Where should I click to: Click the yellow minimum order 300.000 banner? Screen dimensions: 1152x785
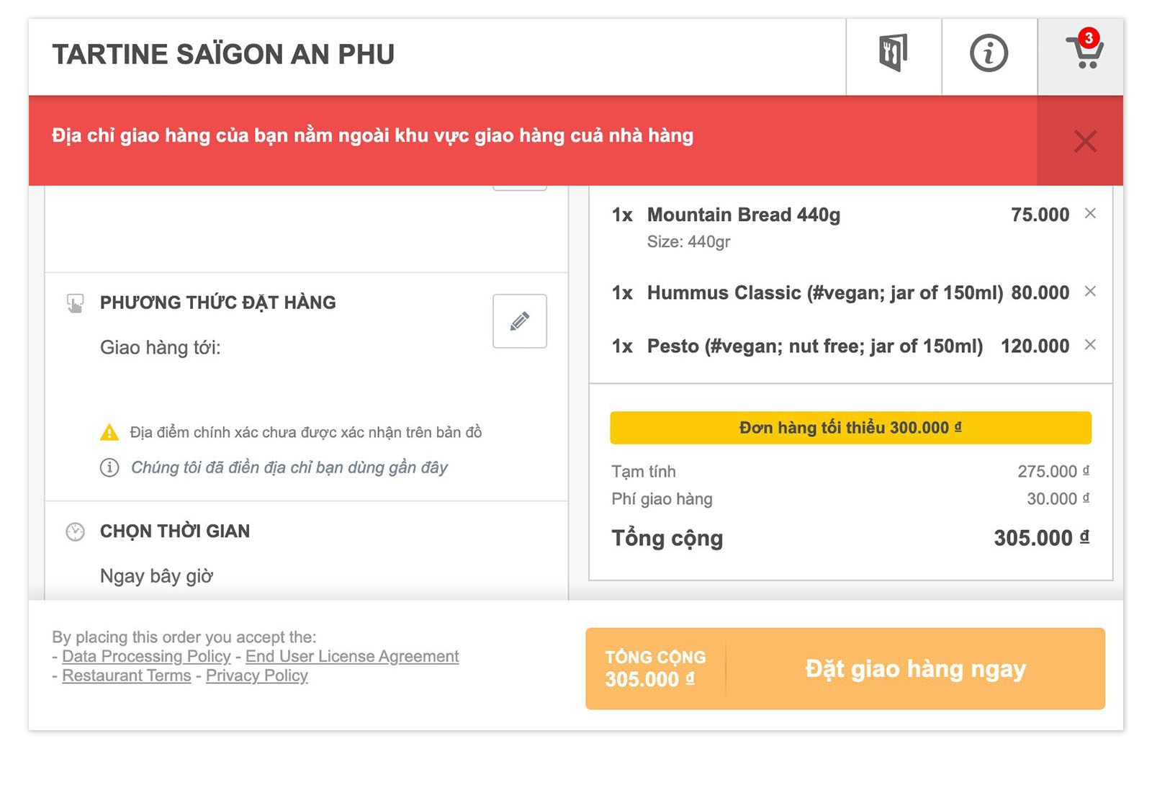[x=850, y=428]
